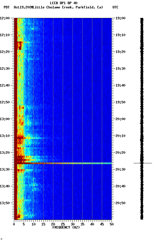The image size is (154, 242).
Task: Click the "40" frequency axis label
Action: [92, 224]
